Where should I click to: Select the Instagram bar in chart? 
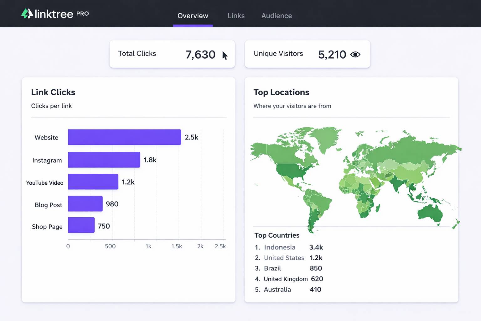click(104, 160)
